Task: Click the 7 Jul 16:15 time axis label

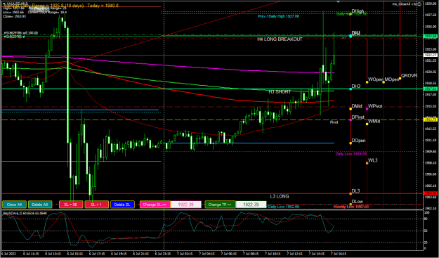Action: pyautogui.click(x=339, y=254)
